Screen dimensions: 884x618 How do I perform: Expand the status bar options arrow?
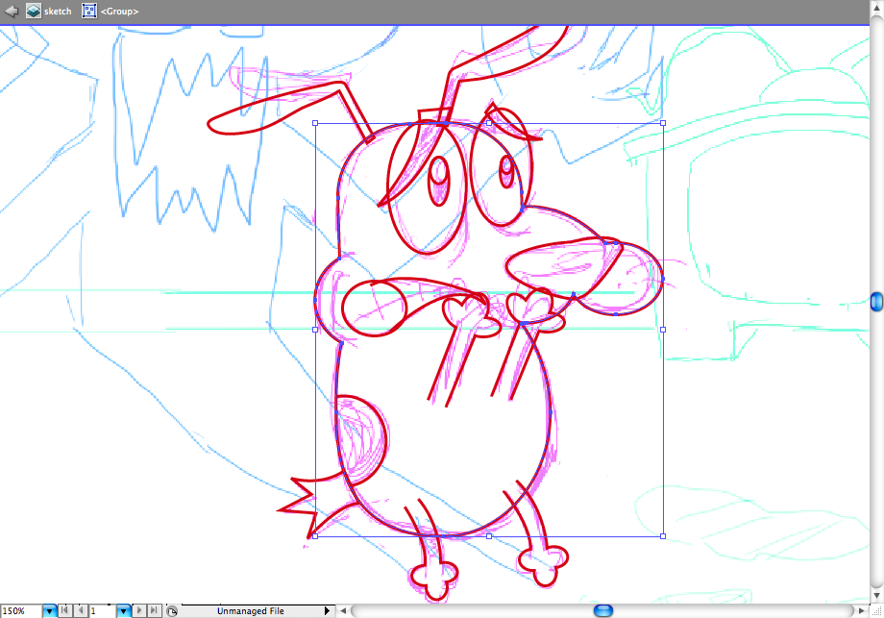click(327, 610)
